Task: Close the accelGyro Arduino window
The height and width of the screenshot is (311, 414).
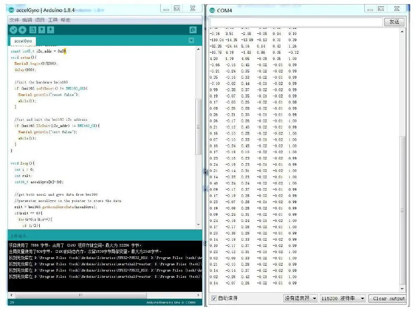Action: coord(193,8)
